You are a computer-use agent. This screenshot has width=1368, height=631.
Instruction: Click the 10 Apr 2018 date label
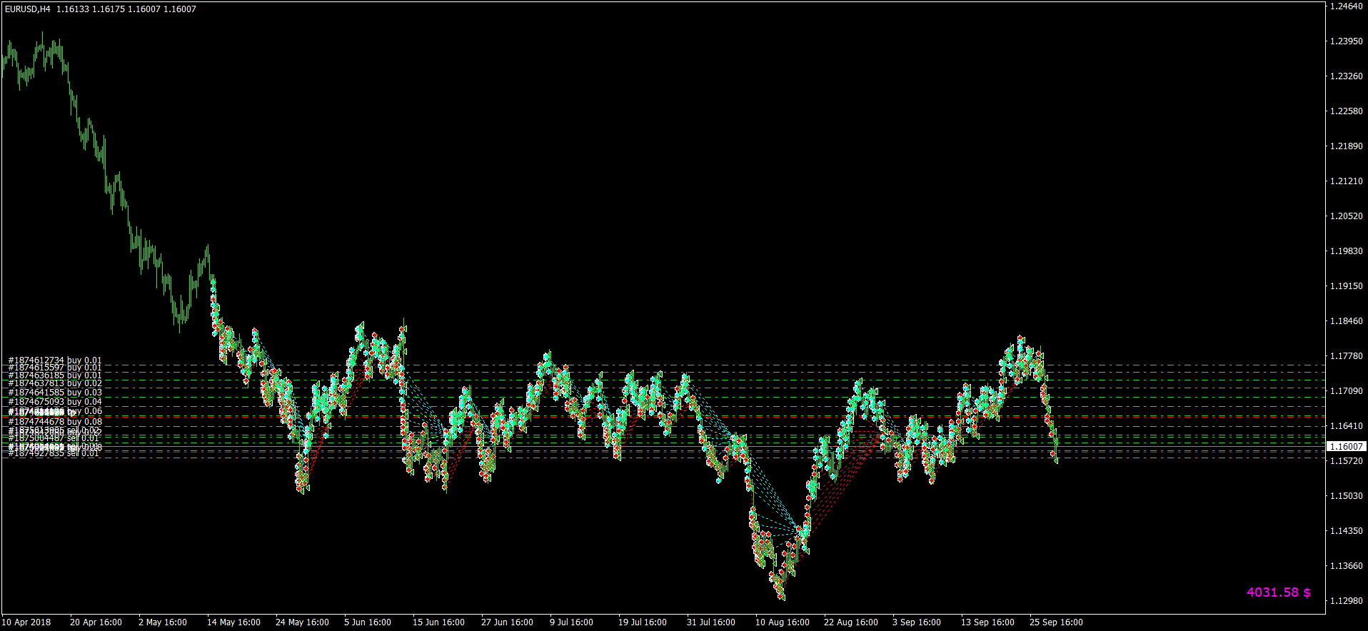tap(26, 622)
